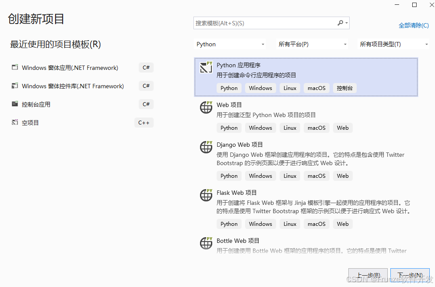Open the search box history dropdown arrow
The width and height of the screenshot is (435, 287).
tap(347, 23)
